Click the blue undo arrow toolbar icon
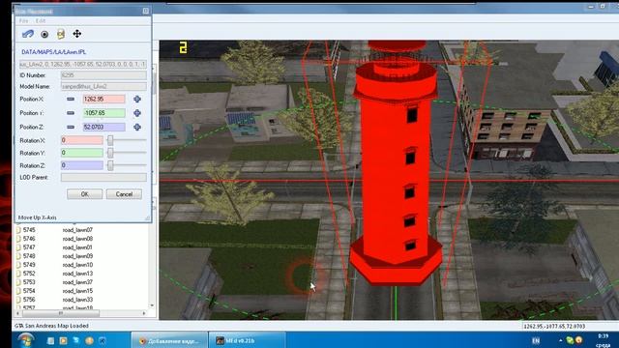 [x=28, y=34]
